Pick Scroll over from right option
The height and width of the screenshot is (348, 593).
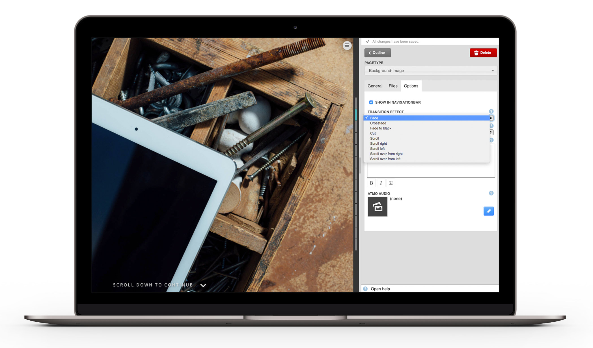(386, 154)
